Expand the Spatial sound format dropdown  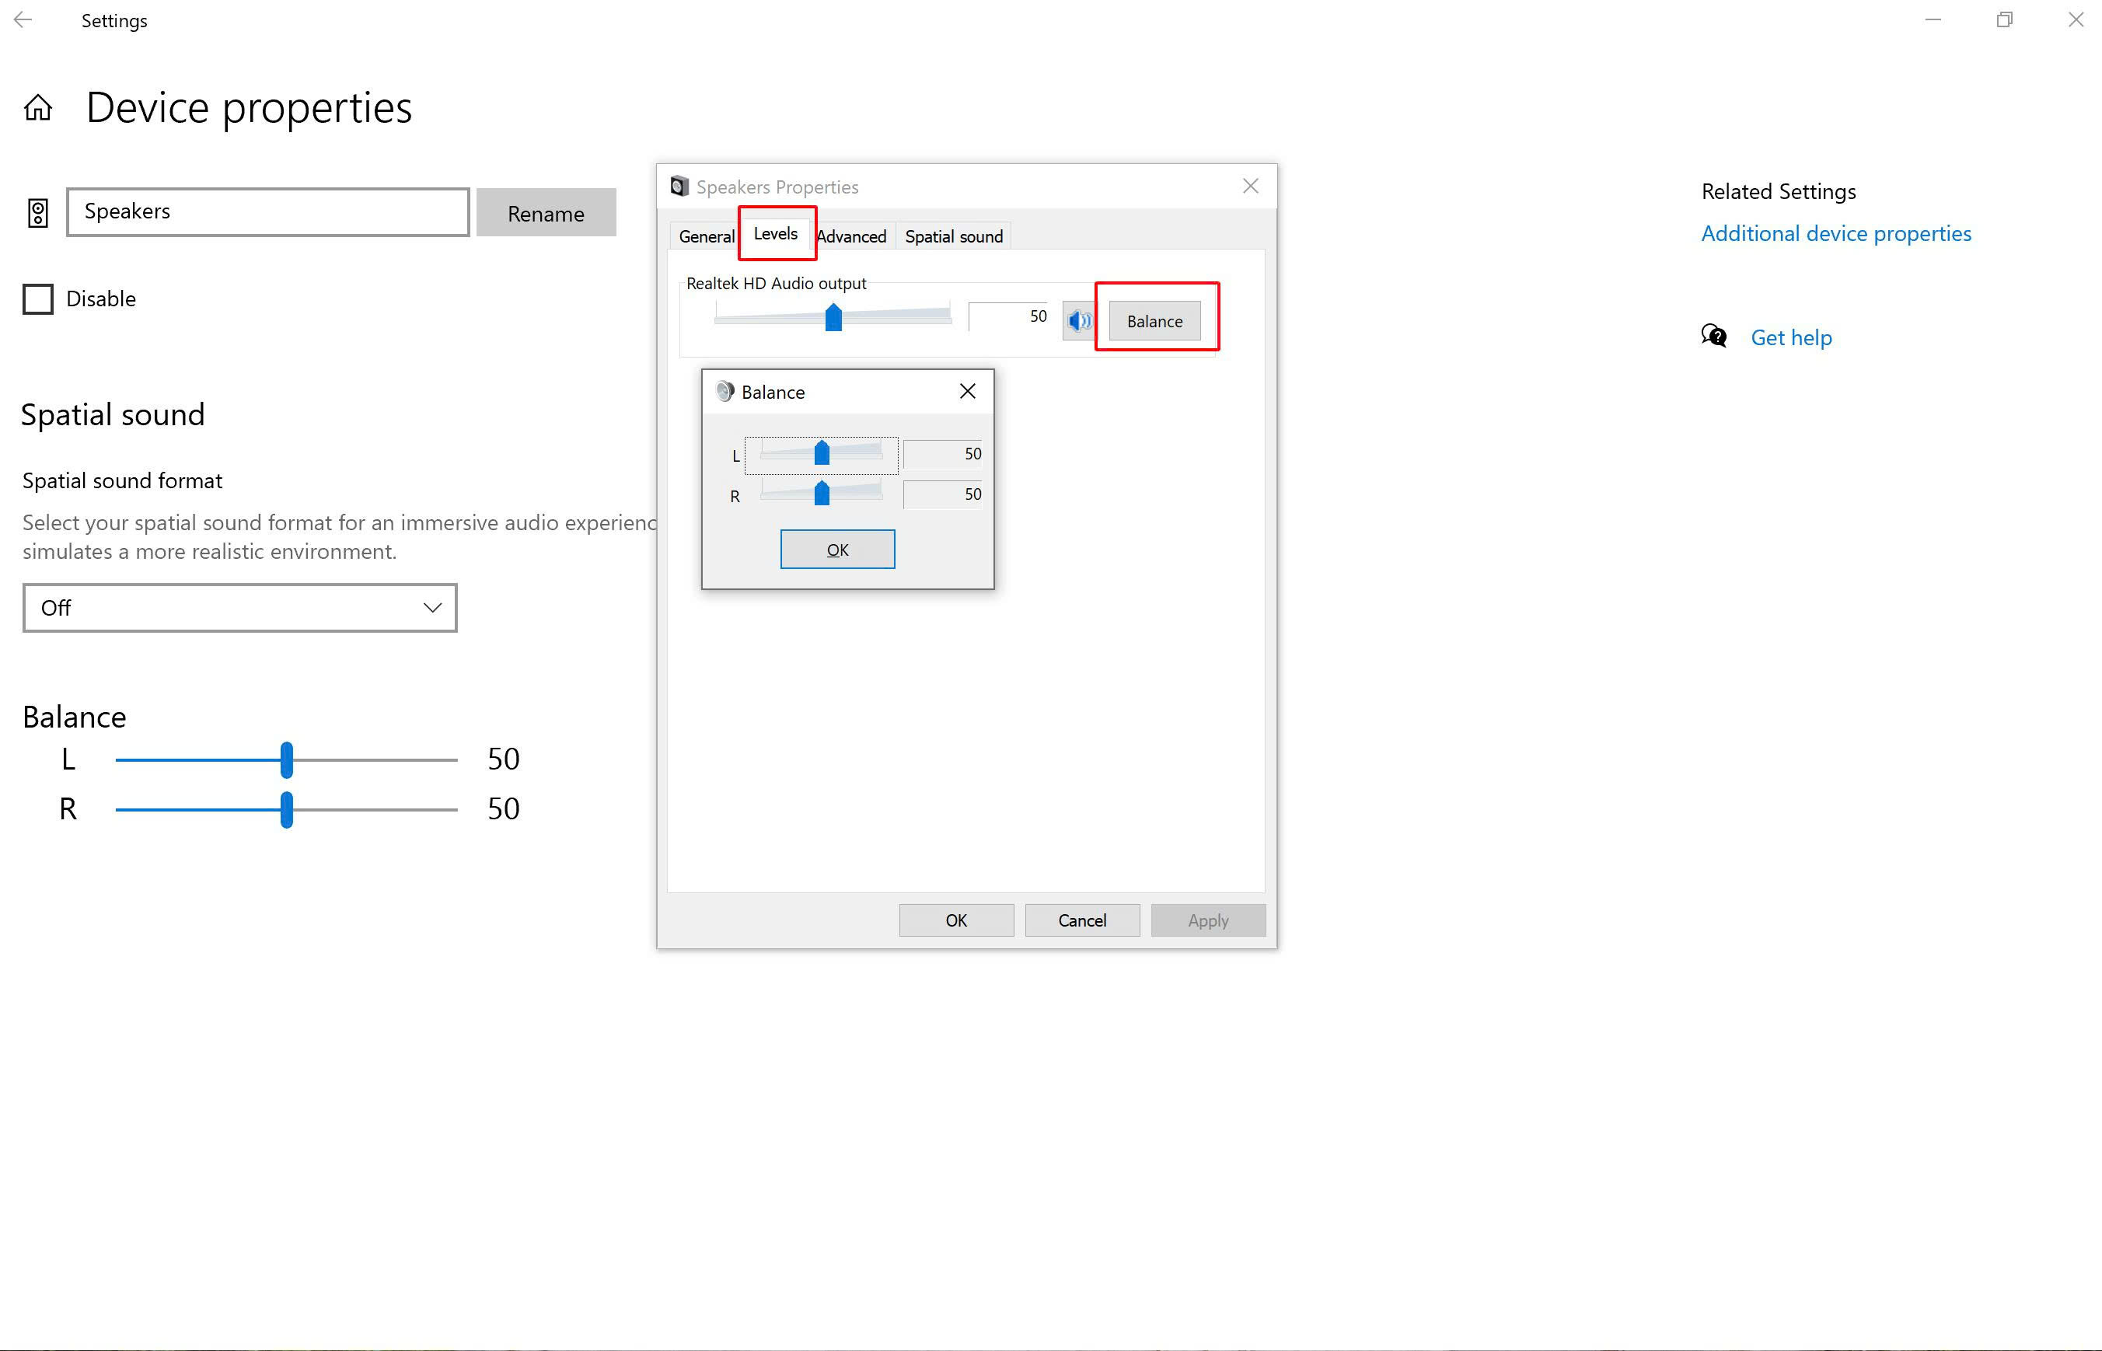[239, 608]
